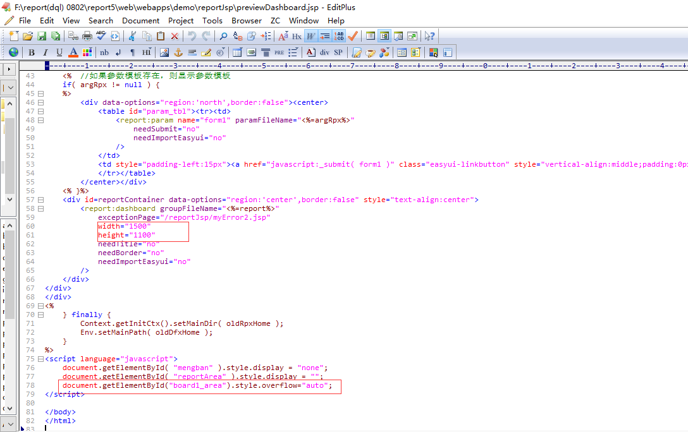The image size is (688, 432).
Task: Click the spell check ABC icon
Action: tap(101, 36)
